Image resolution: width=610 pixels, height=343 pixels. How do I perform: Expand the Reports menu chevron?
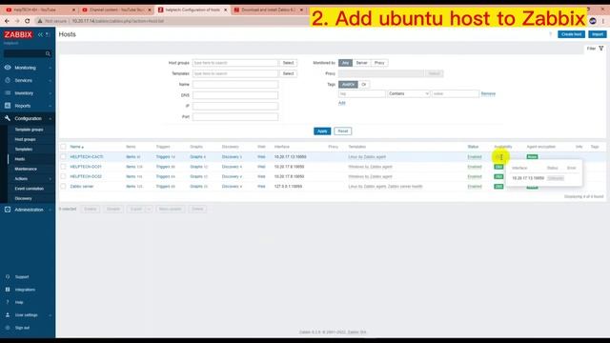click(51, 106)
